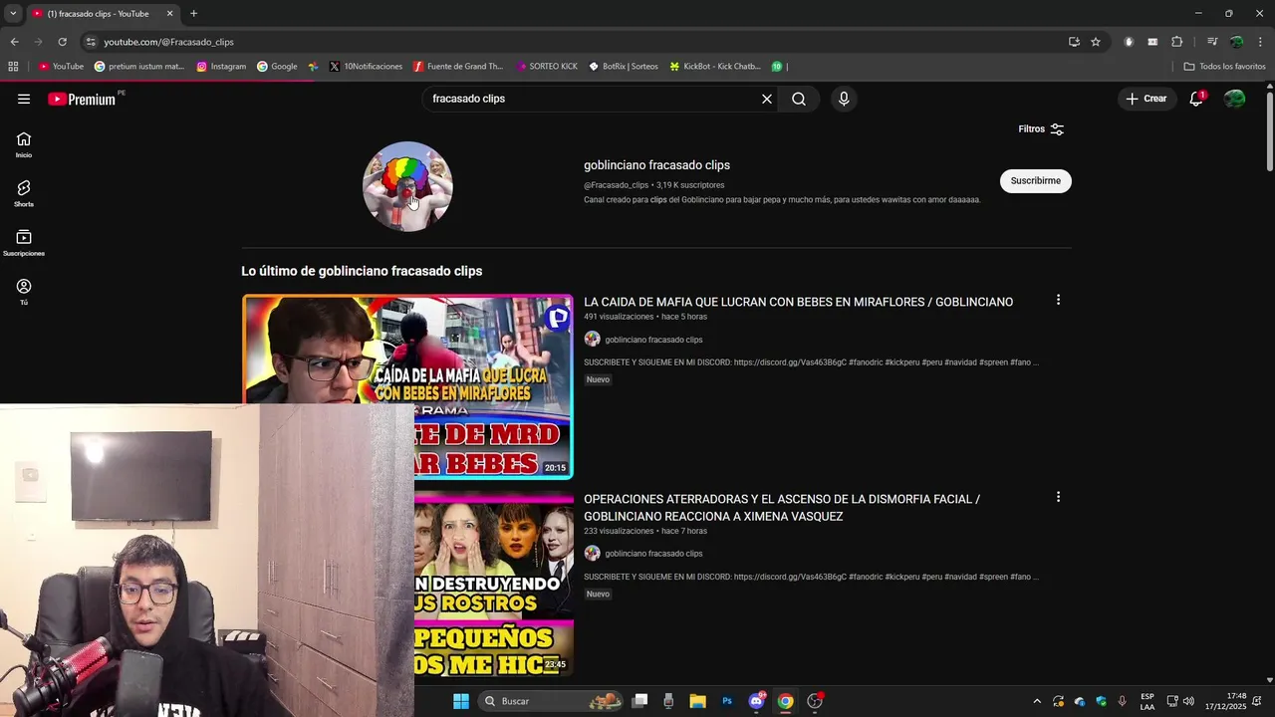Open the YouTube hamburger guide menu
This screenshot has width=1275, height=717.
point(24,99)
